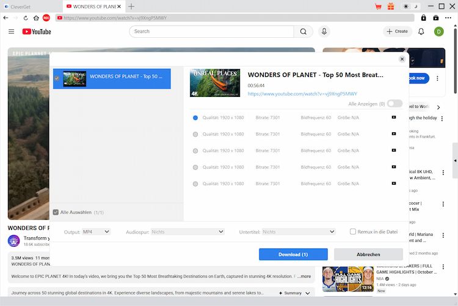Screen dimensions: 458x306
Task: Expand the Audiospur dropdown
Action: pos(187,232)
